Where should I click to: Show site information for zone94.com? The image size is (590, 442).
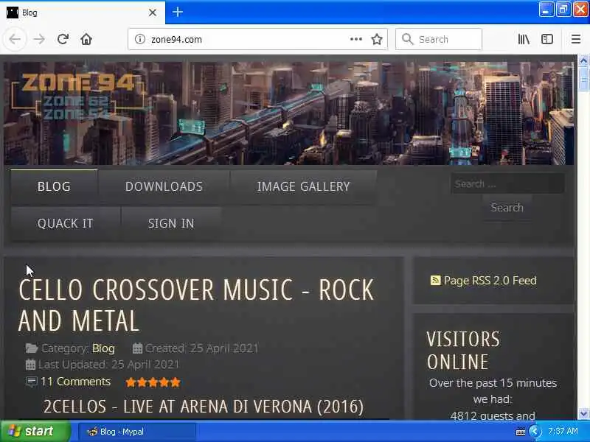click(x=140, y=39)
